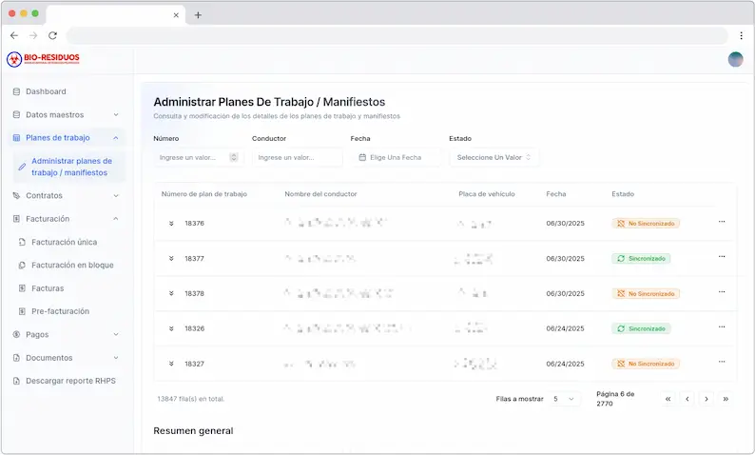This screenshot has height=455, width=755.
Task: Jump to the last page of results
Action: click(726, 399)
